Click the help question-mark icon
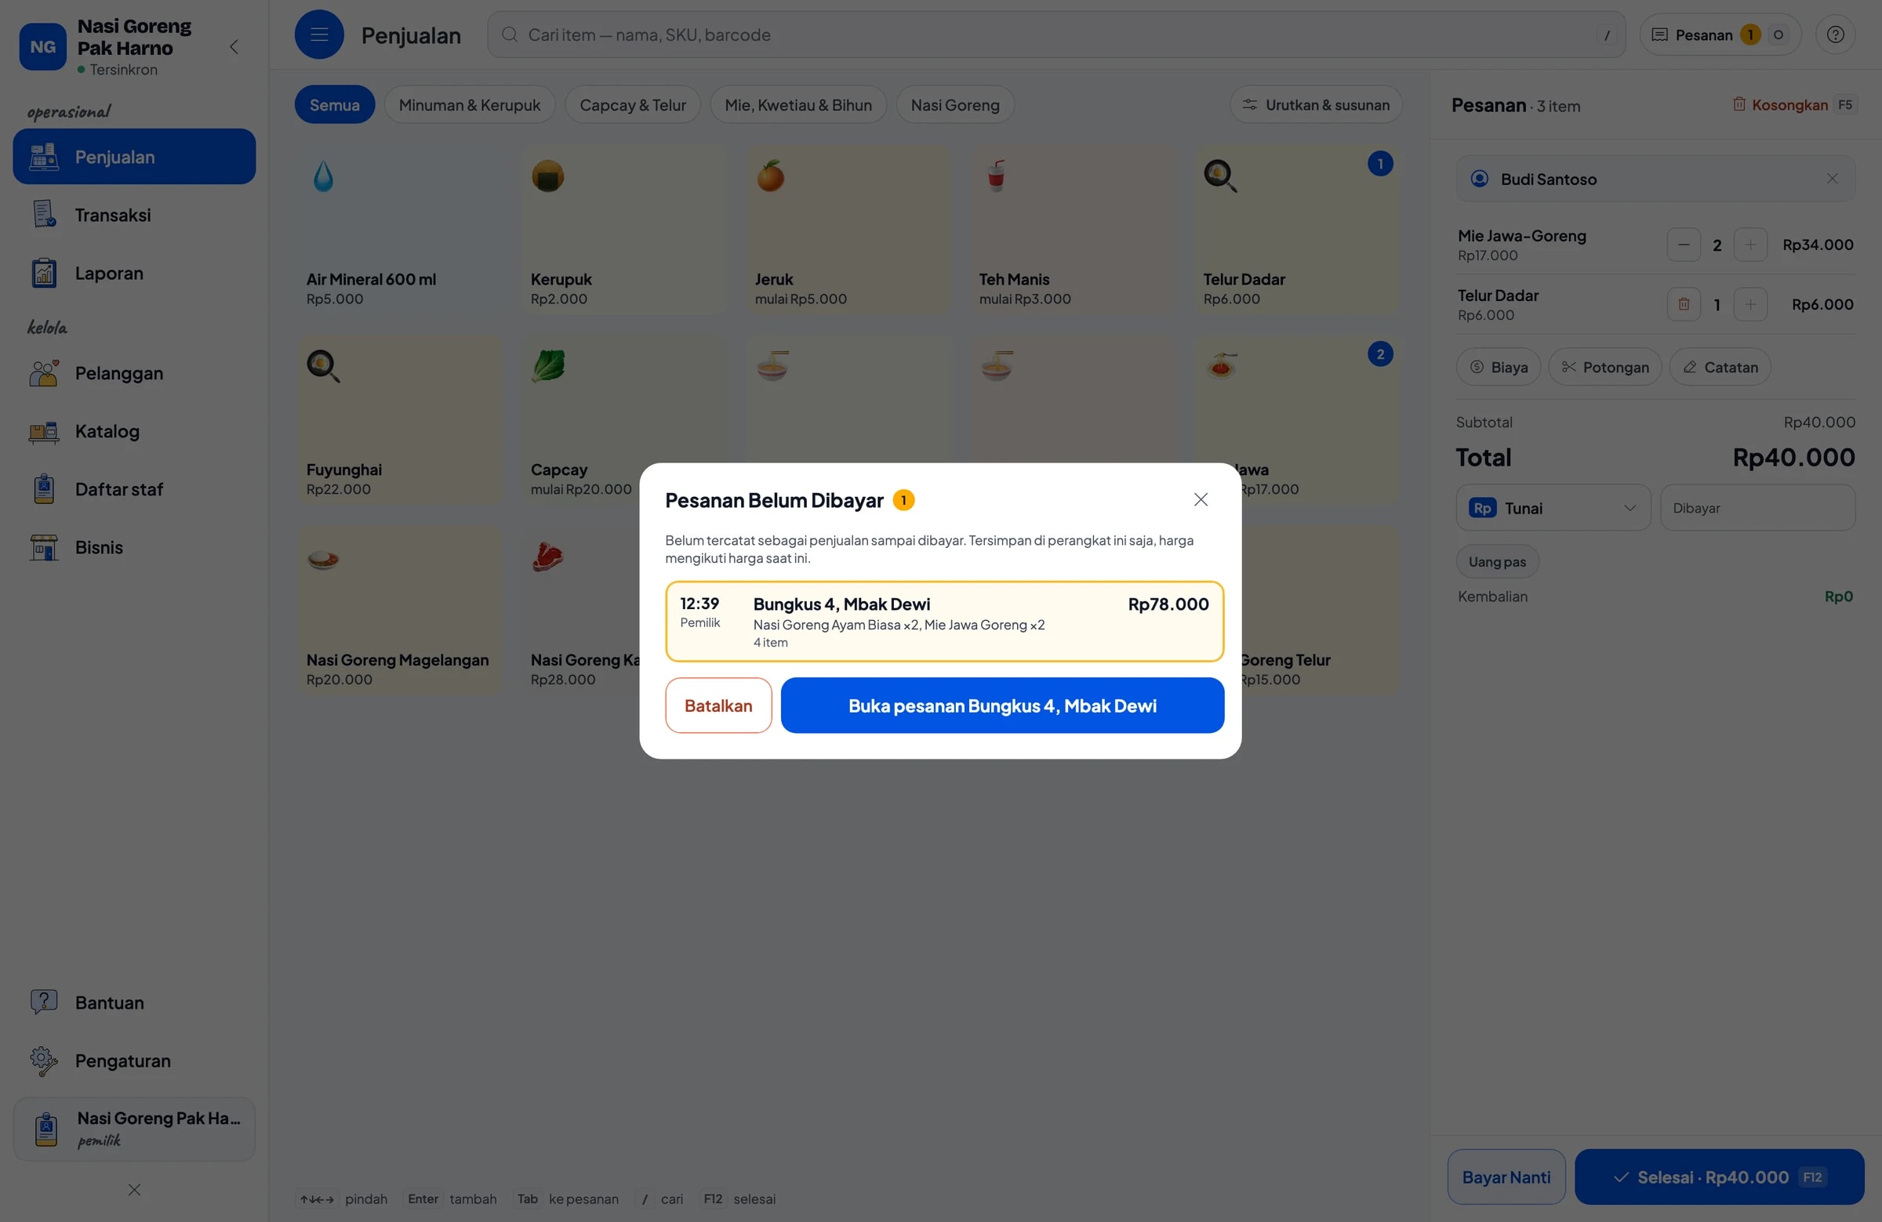1882x1222 pixels. click(x=1834, y=34)
